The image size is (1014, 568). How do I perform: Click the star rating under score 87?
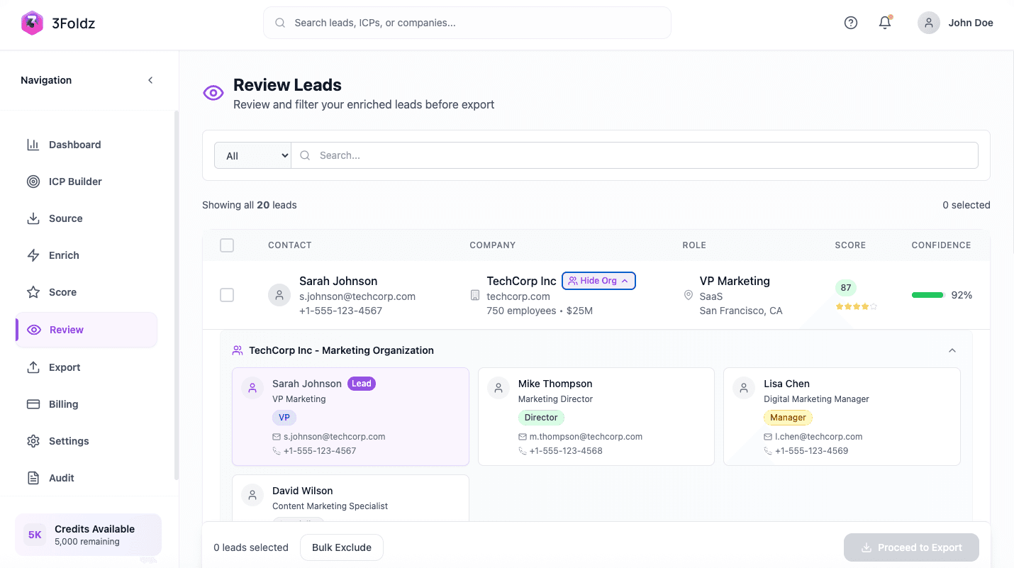(x=856, y=306)
